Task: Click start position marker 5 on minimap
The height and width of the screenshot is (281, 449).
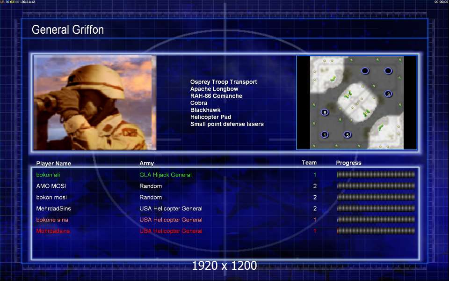Action: (348, 134)
